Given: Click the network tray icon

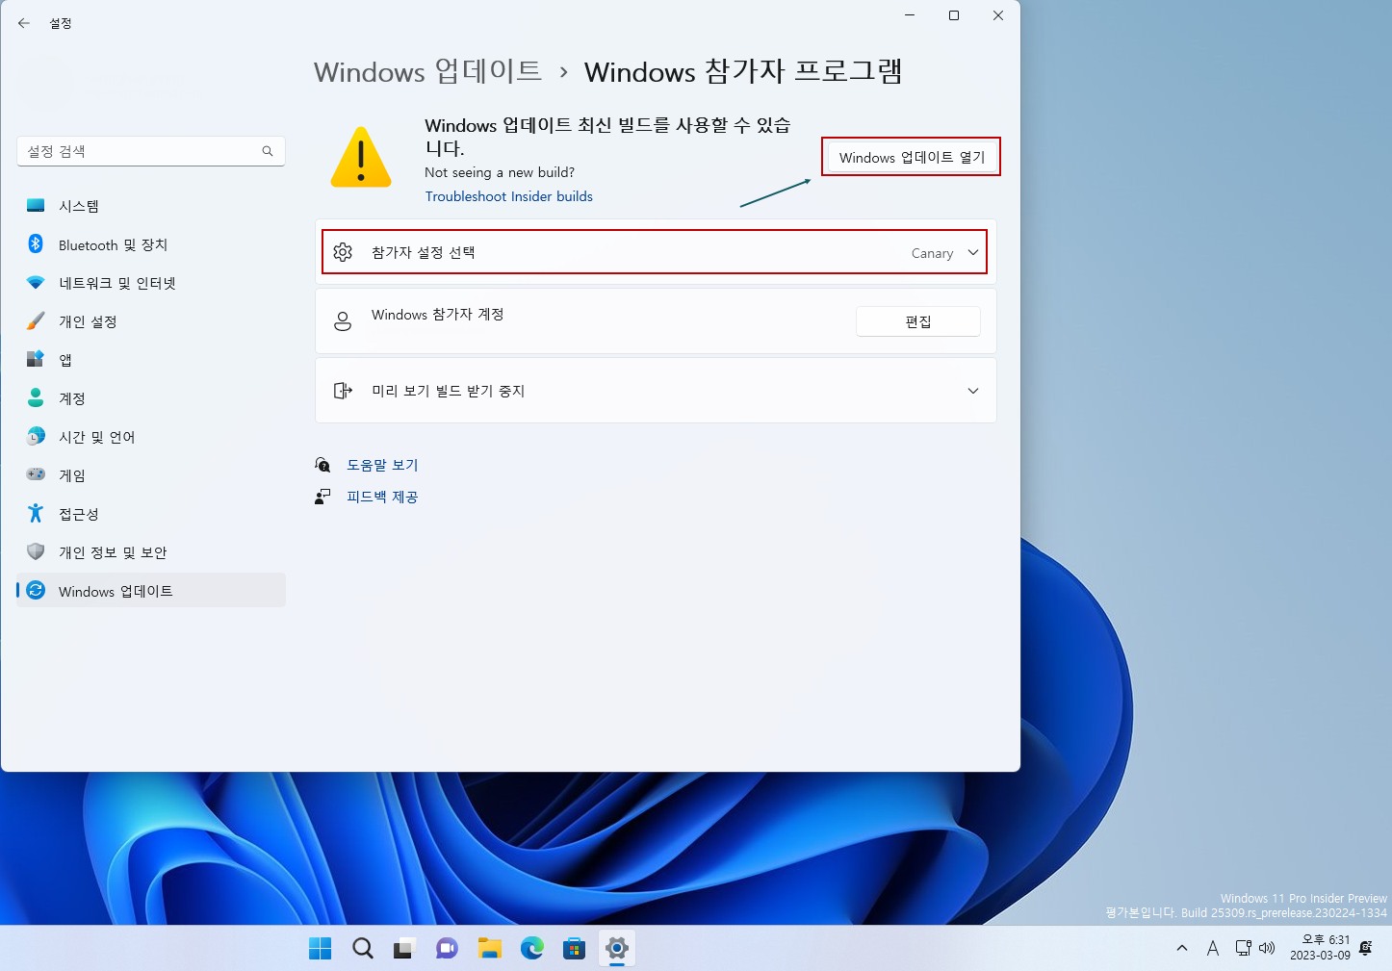Looking at the screenshot, I should coord(1244,948).
